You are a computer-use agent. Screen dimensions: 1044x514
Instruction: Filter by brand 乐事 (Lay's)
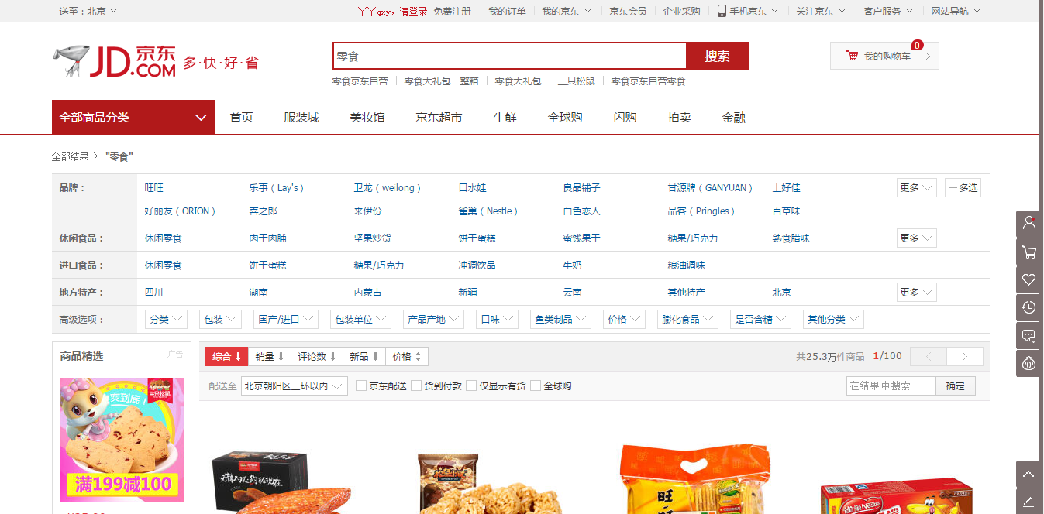[x=277, y=188]
